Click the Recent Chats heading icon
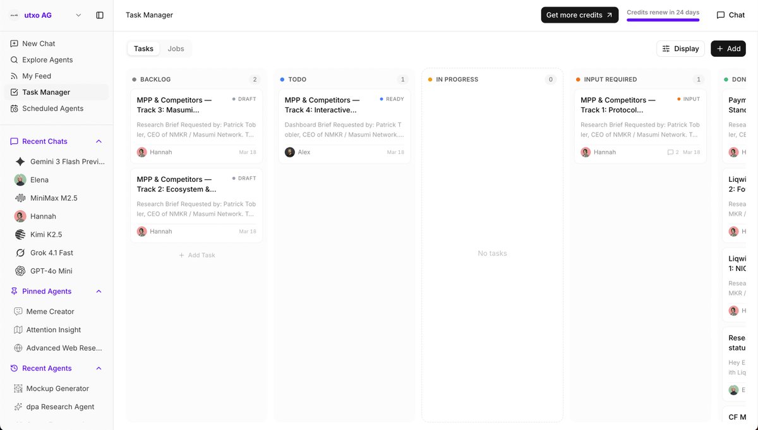The width and height of the screenshot is (758, 430). coord(15,141)
